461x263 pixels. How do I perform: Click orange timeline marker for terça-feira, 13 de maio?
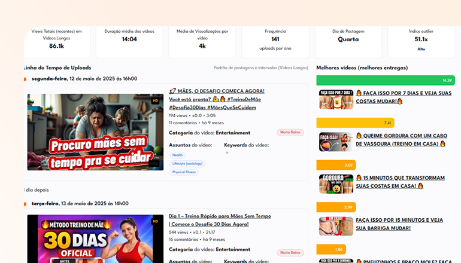point(25,204)
